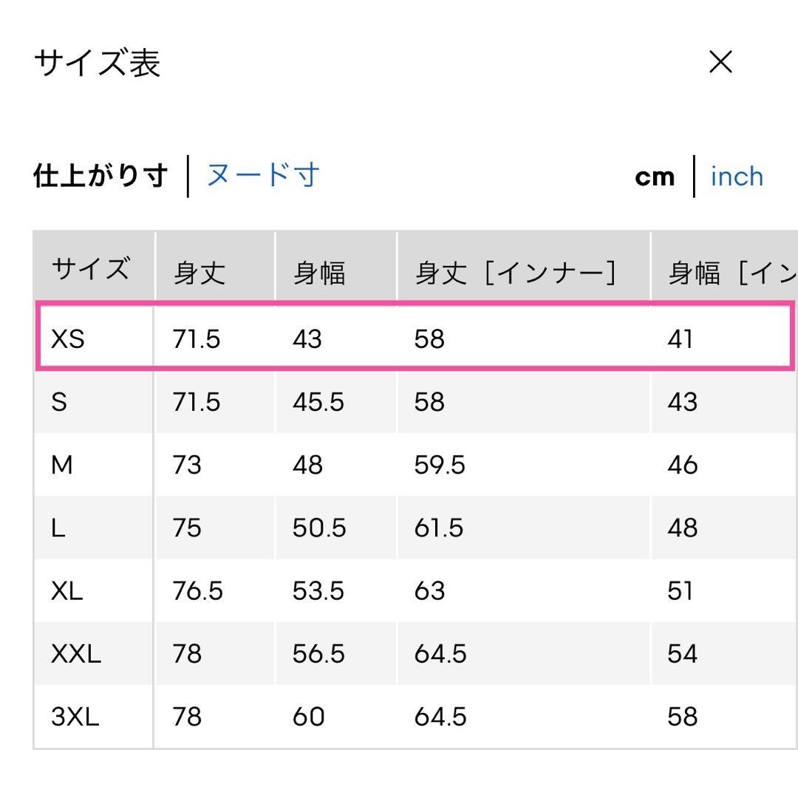Click the 59.5 value in the M row
The height and width of the screenshot is (798, 798).
[x=440, y=465]
